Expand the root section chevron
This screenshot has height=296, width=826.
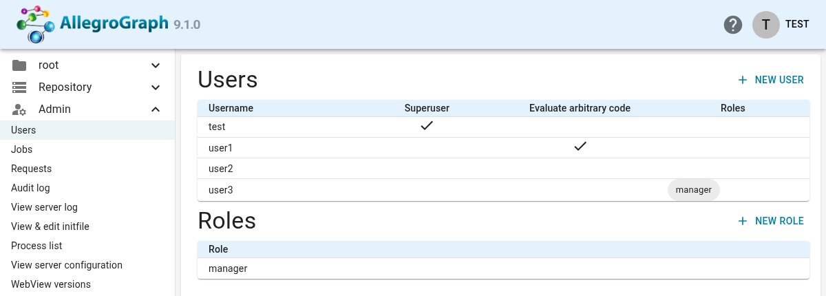click(x=156, y=65)
